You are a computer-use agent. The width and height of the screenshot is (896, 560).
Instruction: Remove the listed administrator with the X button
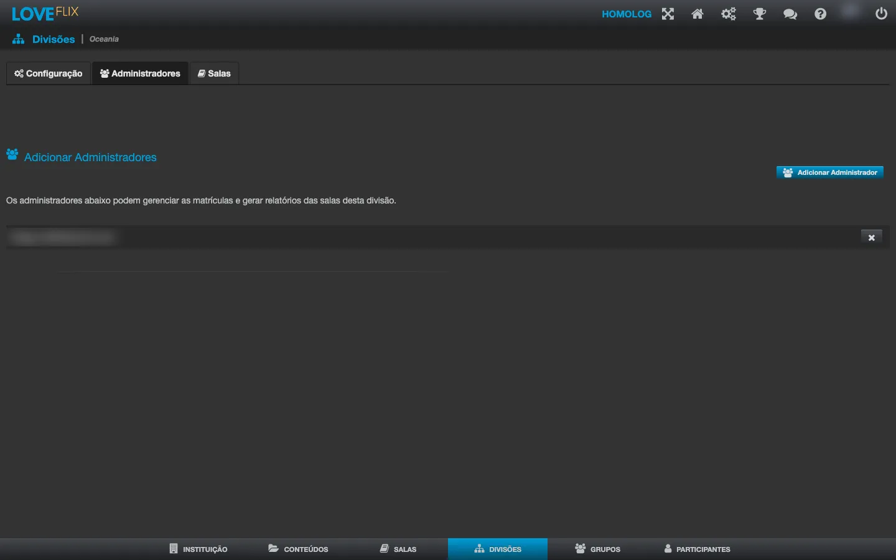[x=872, y=237]
